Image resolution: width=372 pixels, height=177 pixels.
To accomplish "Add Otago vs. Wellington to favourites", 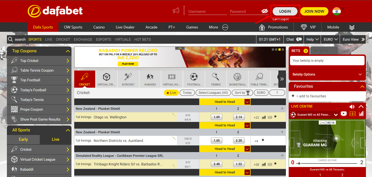I will [x=275, y=117].
